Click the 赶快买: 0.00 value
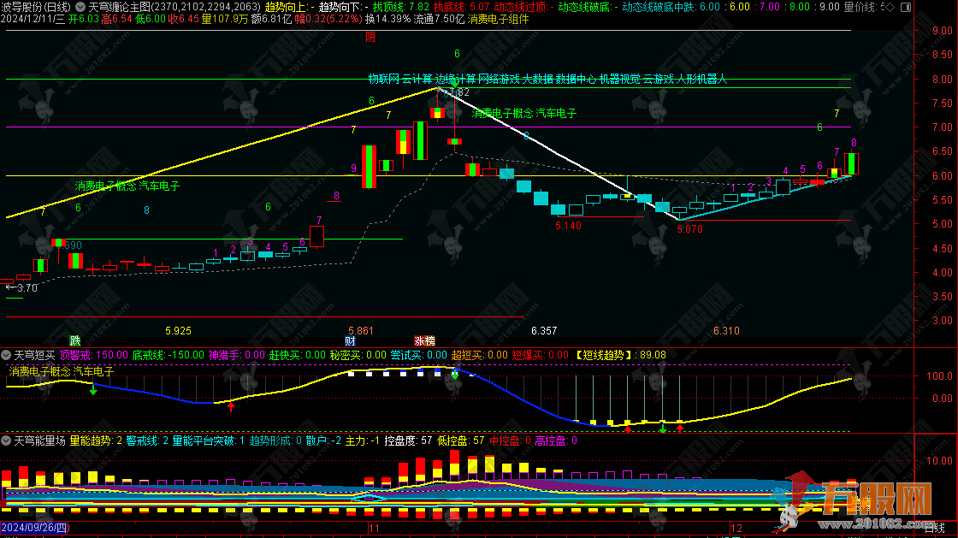 pos(298,355)
